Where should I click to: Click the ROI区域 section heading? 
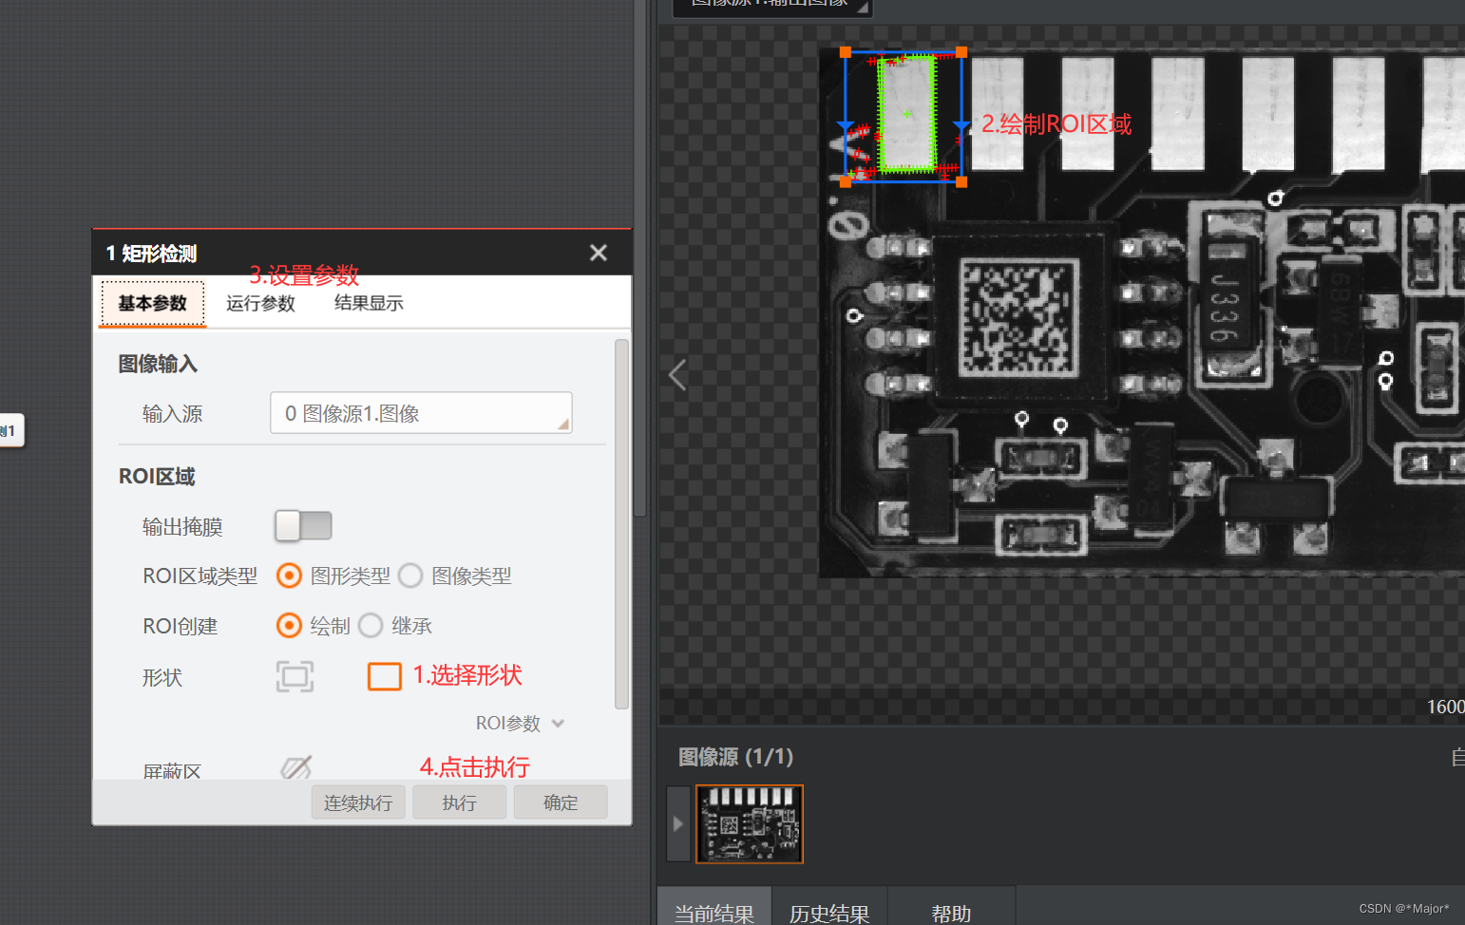point(157,477)
